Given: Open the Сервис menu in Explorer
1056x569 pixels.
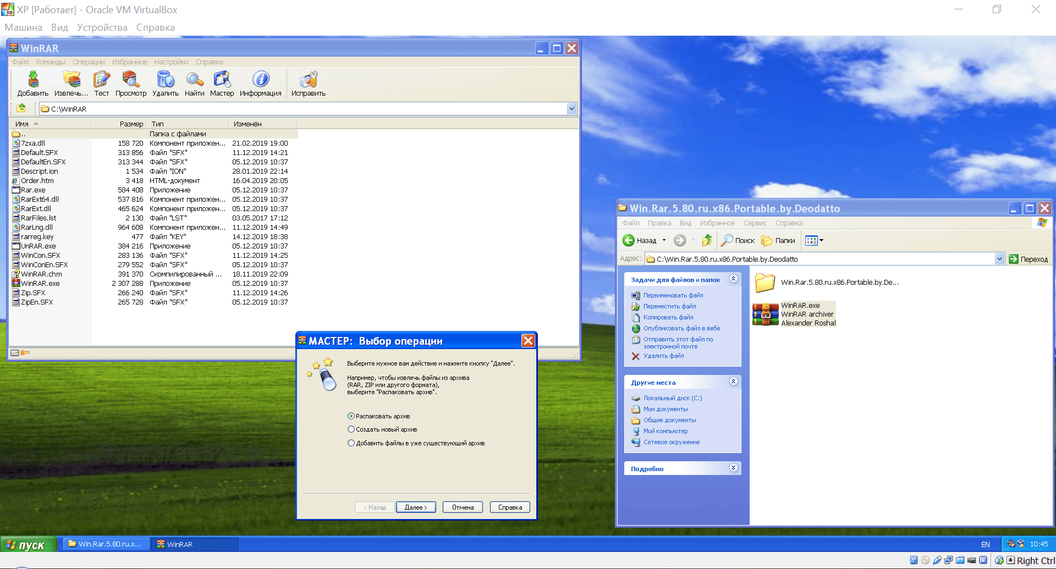Looking at the screenshot, I should click(x=755, y=223).
